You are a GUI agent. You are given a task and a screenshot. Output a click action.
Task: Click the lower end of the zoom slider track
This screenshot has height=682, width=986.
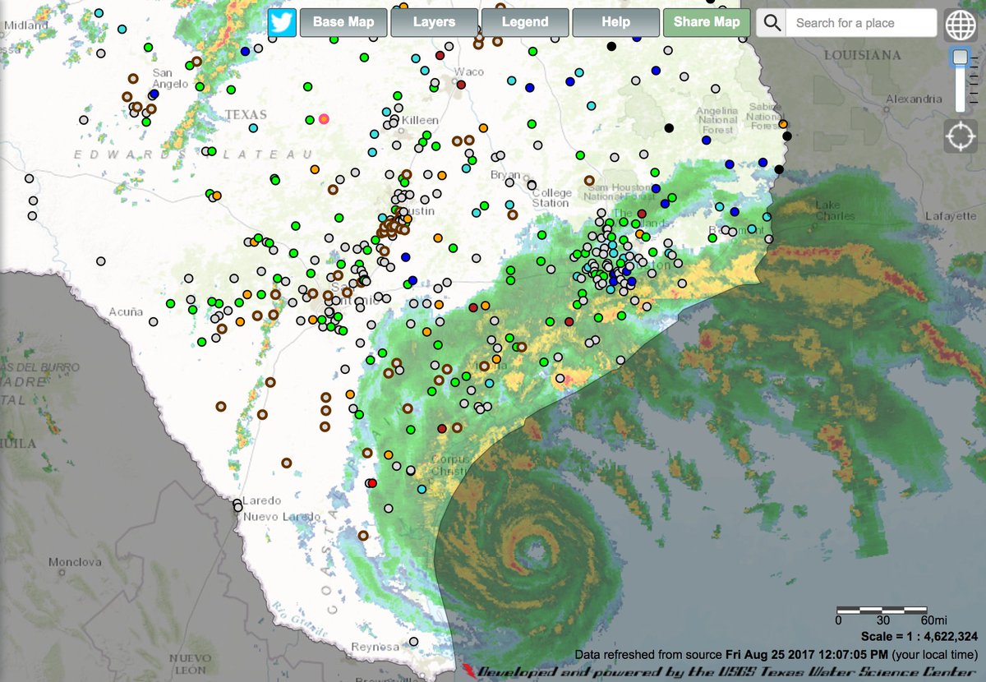(x=960, y=107)
